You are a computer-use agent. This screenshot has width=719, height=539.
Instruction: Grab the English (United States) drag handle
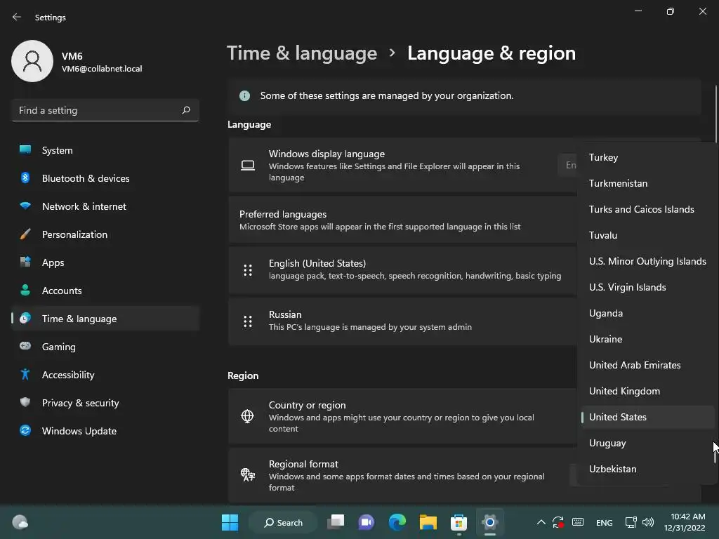(248, 270)
